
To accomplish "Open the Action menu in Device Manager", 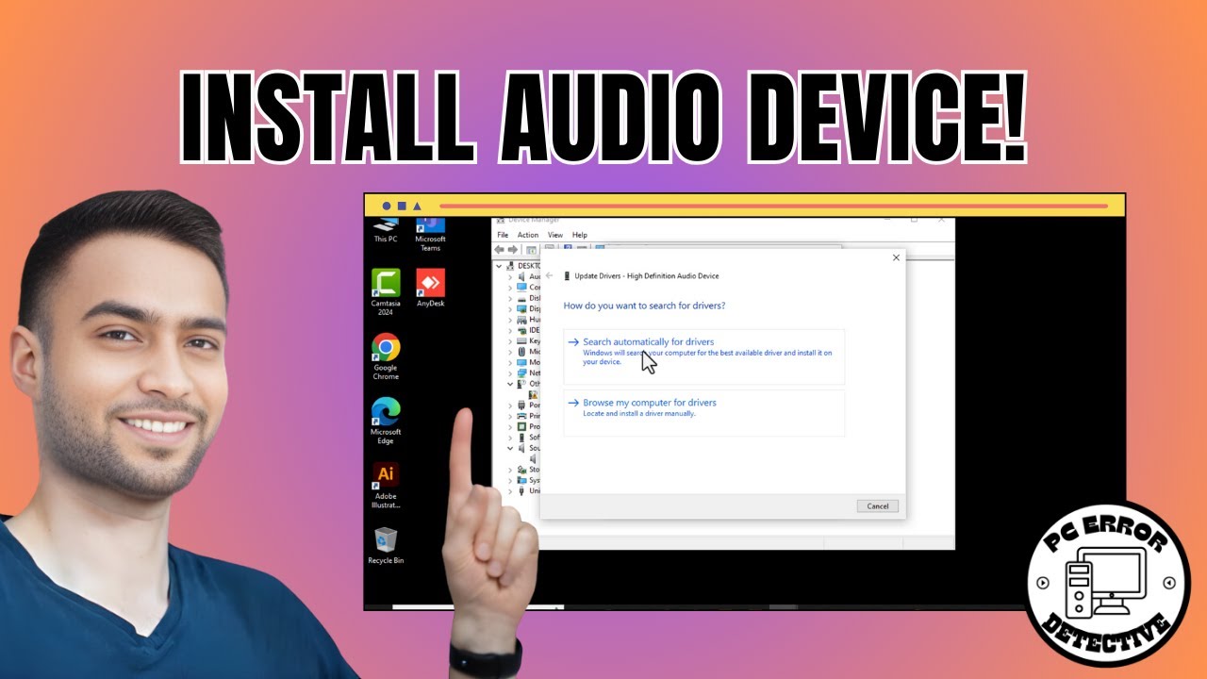I will [528, 235].
